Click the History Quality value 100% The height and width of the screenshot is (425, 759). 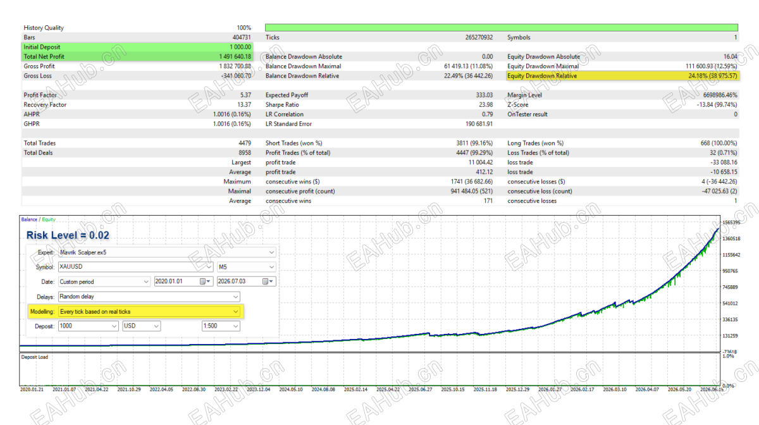pos(244,28)
